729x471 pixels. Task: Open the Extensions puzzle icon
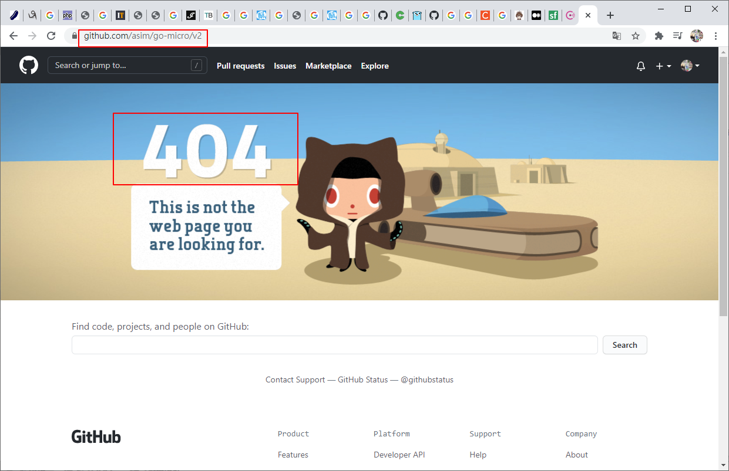coord(659,36)
